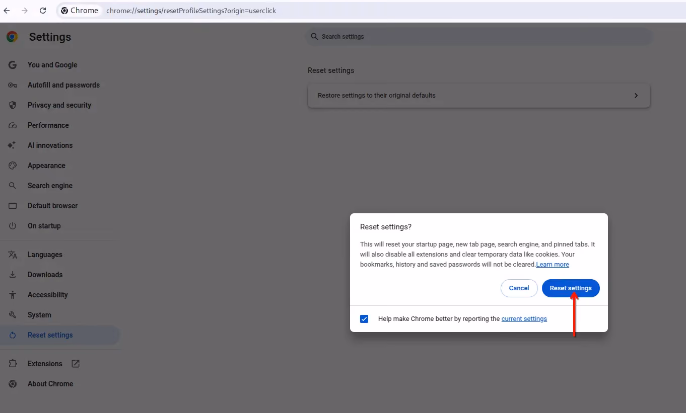This screenshot has height=413, width=686.
Task: Click the System wrench icon
Action: tap(13, 315)
